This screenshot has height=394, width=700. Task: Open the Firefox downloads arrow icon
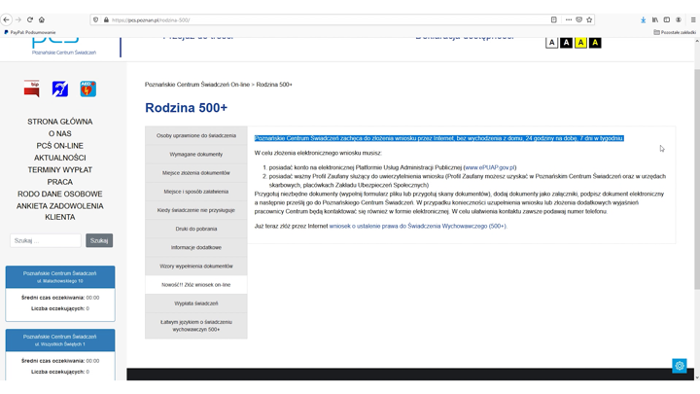(643, 19)
